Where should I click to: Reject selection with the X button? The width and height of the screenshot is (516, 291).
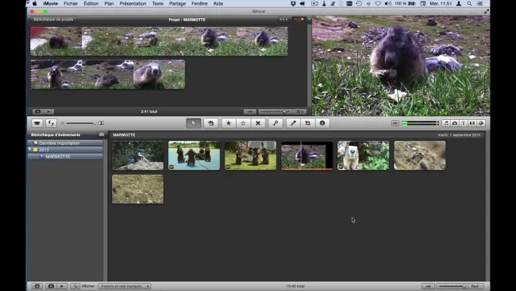[x=258, y=123]
